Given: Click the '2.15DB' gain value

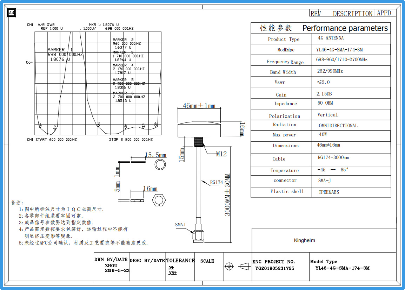Looking at the screenshot, I should click(324, 94).
